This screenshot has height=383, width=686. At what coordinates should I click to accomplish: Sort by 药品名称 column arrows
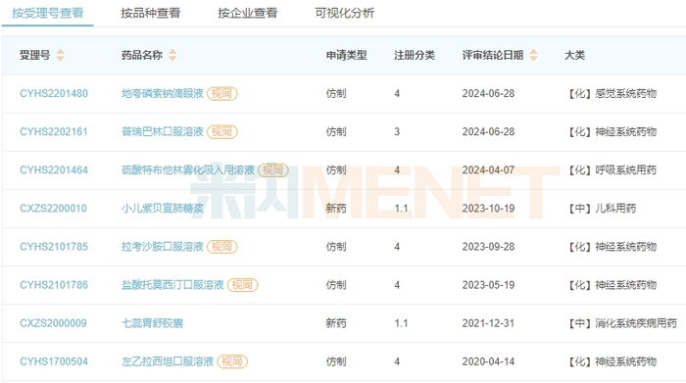point(172,55)
